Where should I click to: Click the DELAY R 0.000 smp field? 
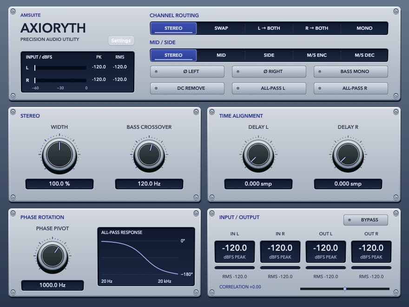[x=348, y=184]
